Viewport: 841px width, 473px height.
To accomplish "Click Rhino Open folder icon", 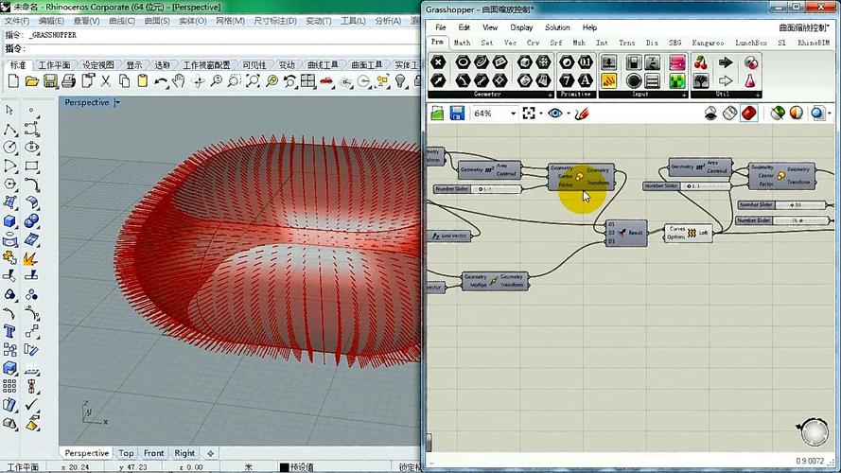I will tap(31, 81).
